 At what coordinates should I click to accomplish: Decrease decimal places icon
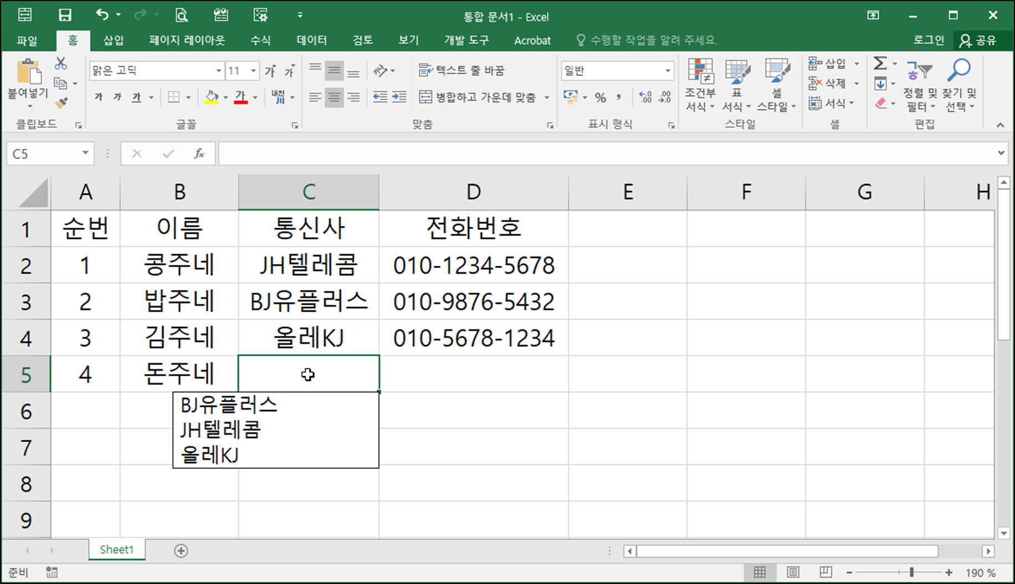665,98
